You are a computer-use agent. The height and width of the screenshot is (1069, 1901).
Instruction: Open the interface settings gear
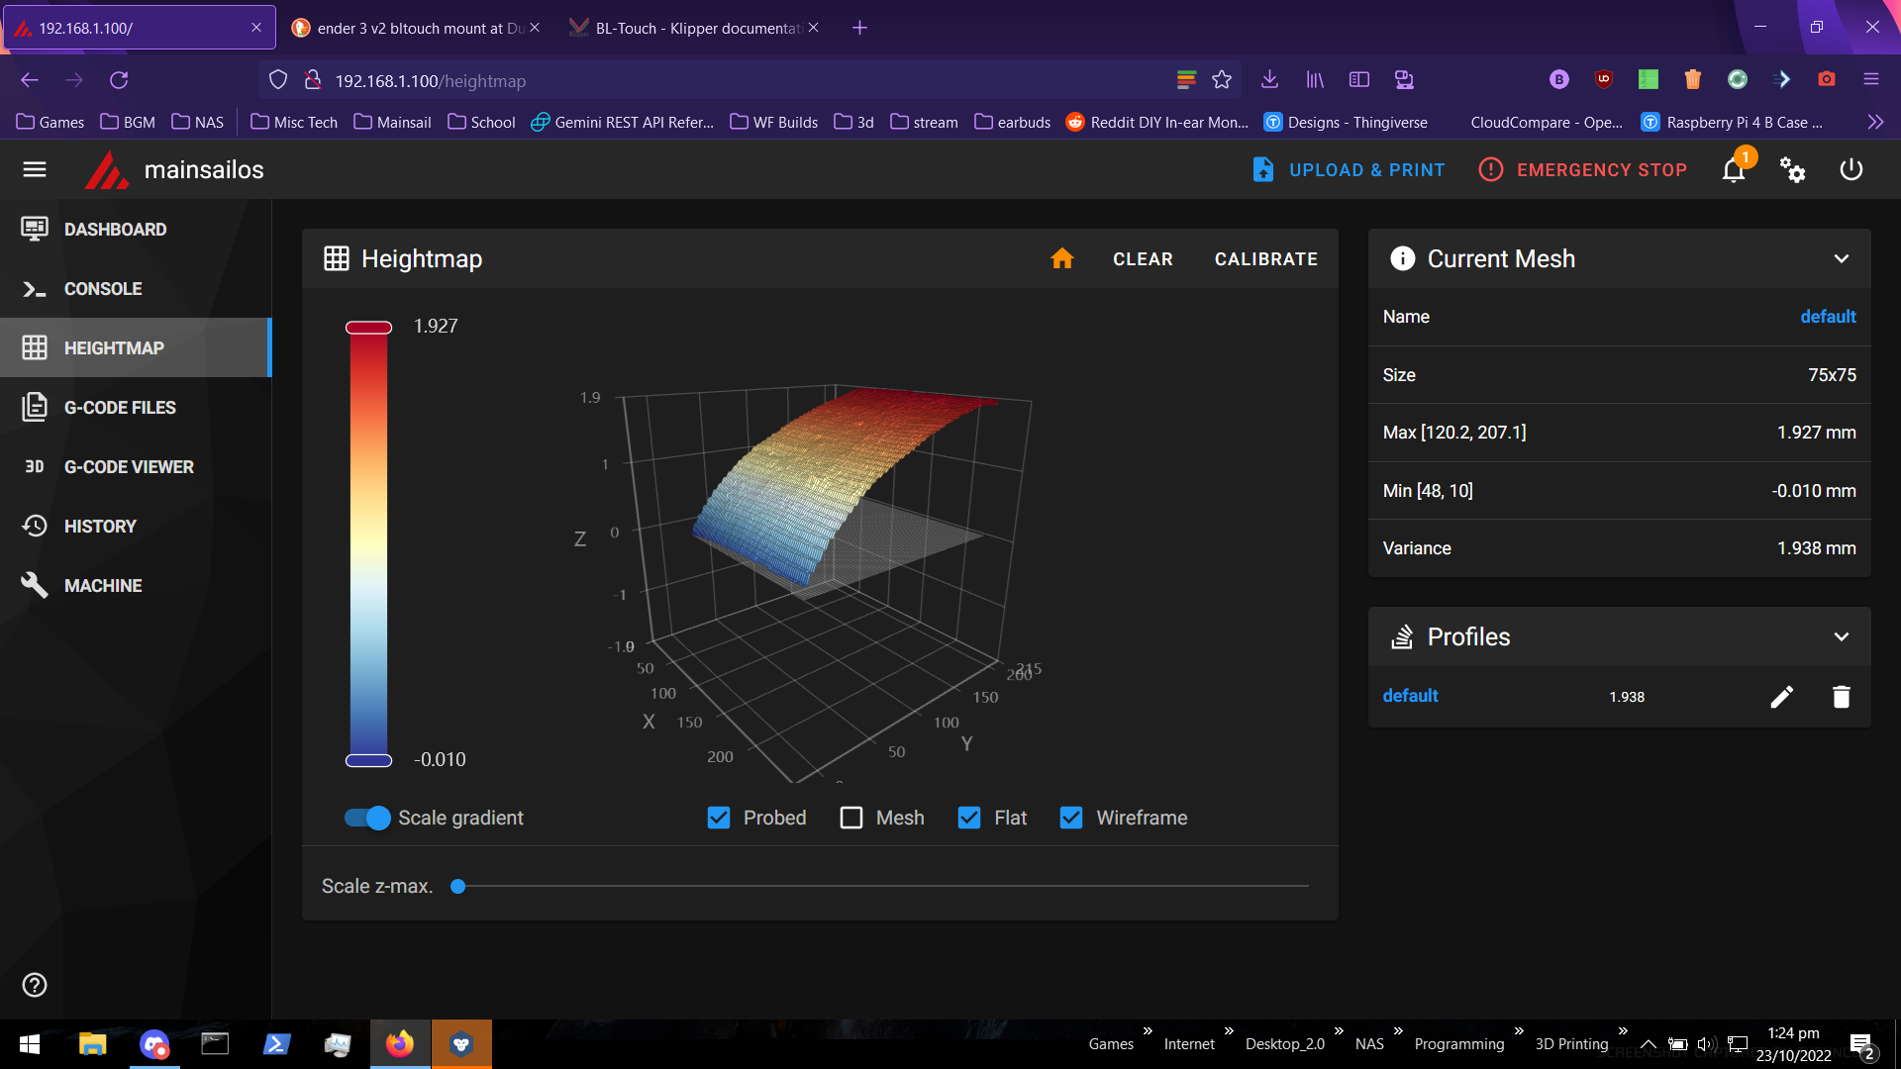pos(1793,169)
